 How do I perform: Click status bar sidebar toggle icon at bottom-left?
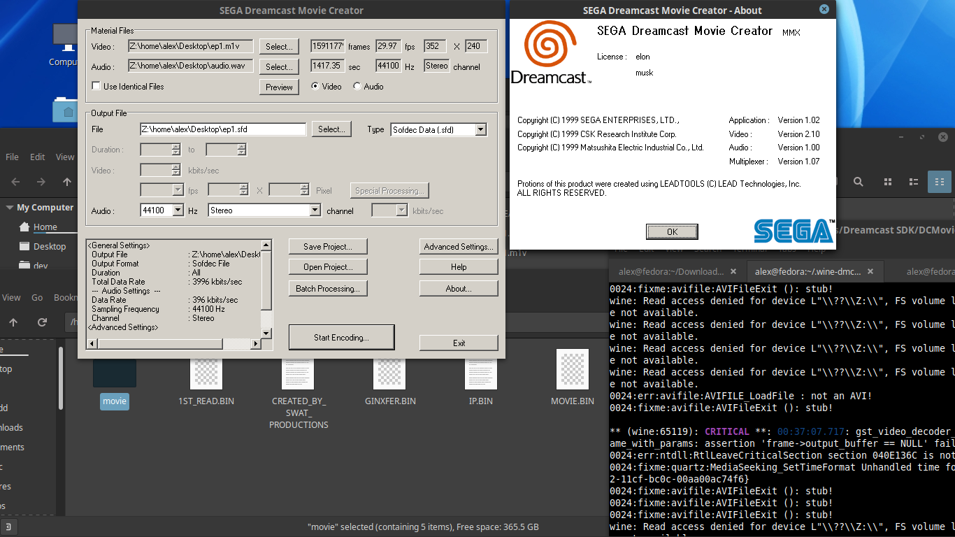10,527
